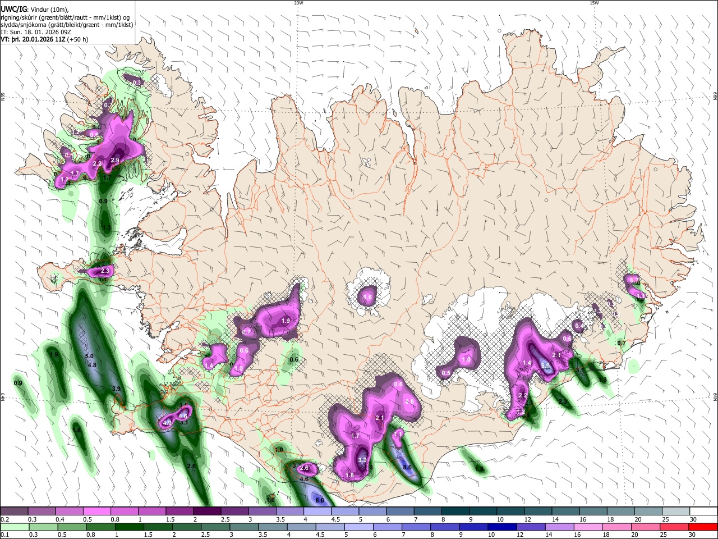
Task: Click snow-scale swatch between 4 and 4.5
Action: (x=317, y=511)
